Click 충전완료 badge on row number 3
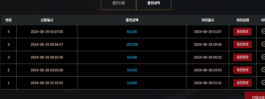The height and width of the screenshot is (99, 265). tap(243, 57)
